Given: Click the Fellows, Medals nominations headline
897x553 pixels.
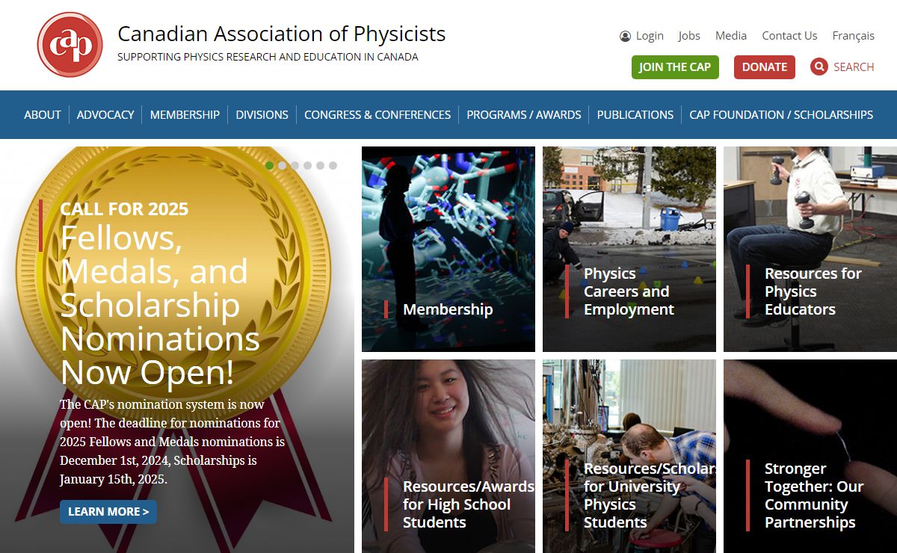Looking at the screenshot, I should point(160,305).
